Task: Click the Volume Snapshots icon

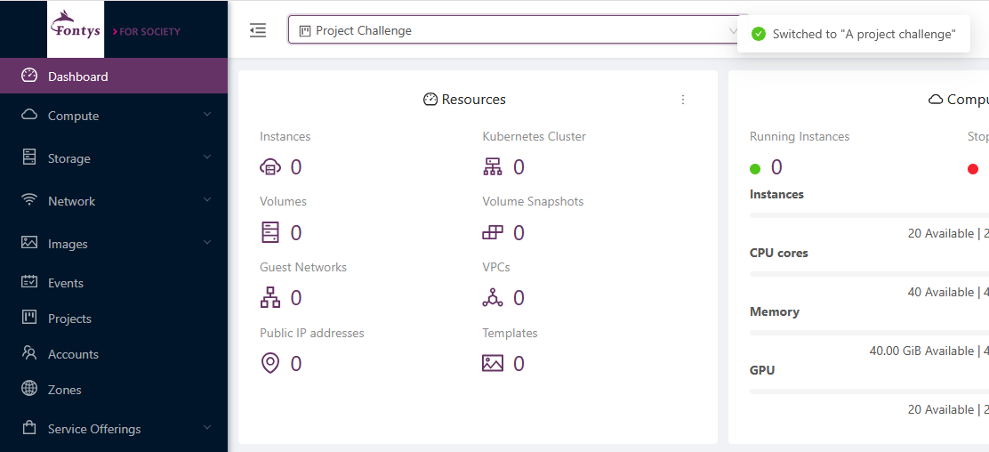Action: click(493, 233)
